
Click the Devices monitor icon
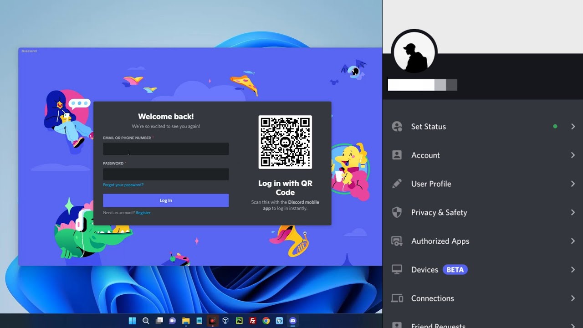tap(397, 270)
